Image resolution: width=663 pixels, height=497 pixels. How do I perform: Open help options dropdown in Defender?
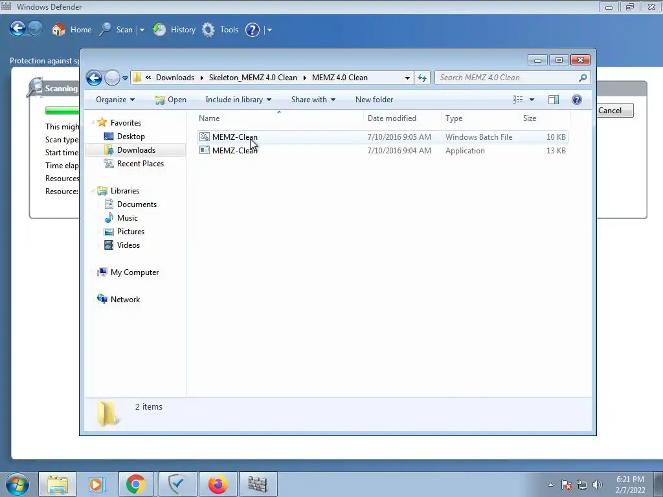[270, 30]
